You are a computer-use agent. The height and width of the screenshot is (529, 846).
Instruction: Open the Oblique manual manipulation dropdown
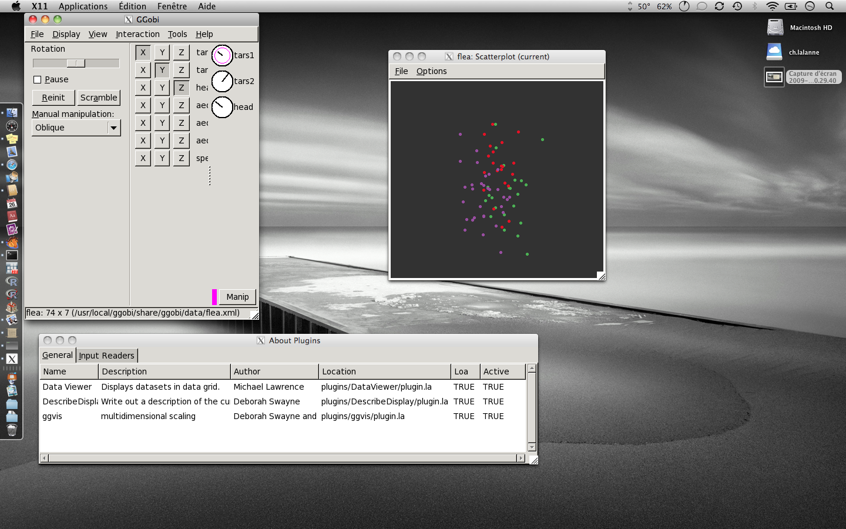coord(76,128)
